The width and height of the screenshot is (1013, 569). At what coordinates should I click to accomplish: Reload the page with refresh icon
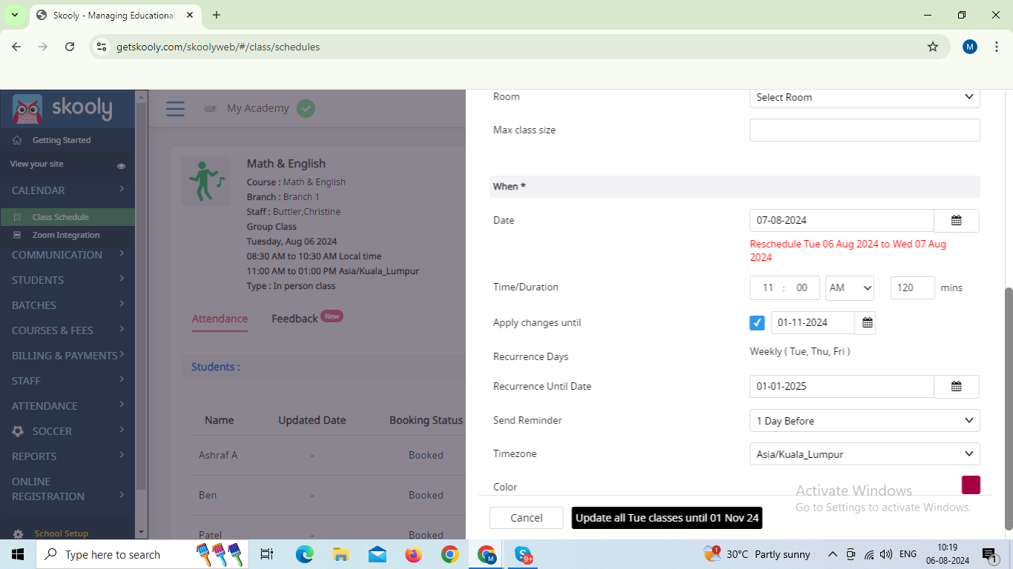click(x=70, y=47)
